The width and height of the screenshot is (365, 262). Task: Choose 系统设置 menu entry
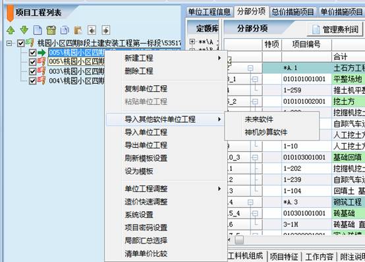point(139,214)
